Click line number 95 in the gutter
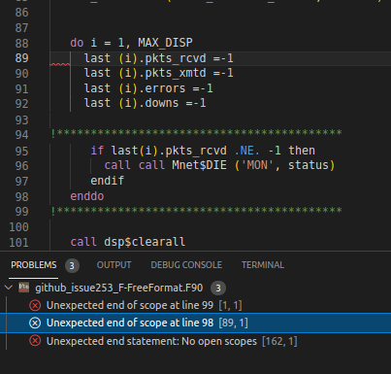This screenshot has height=374, width=391. 21,151
